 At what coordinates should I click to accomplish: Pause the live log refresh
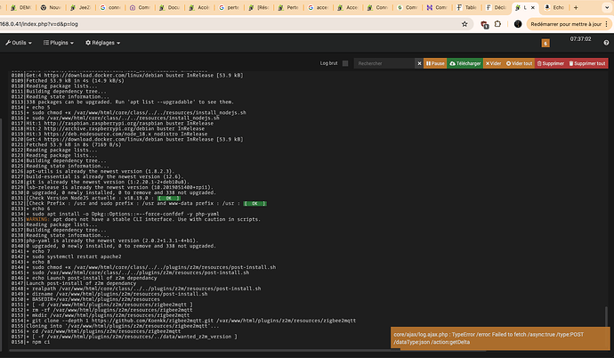(x=435, y=63)
